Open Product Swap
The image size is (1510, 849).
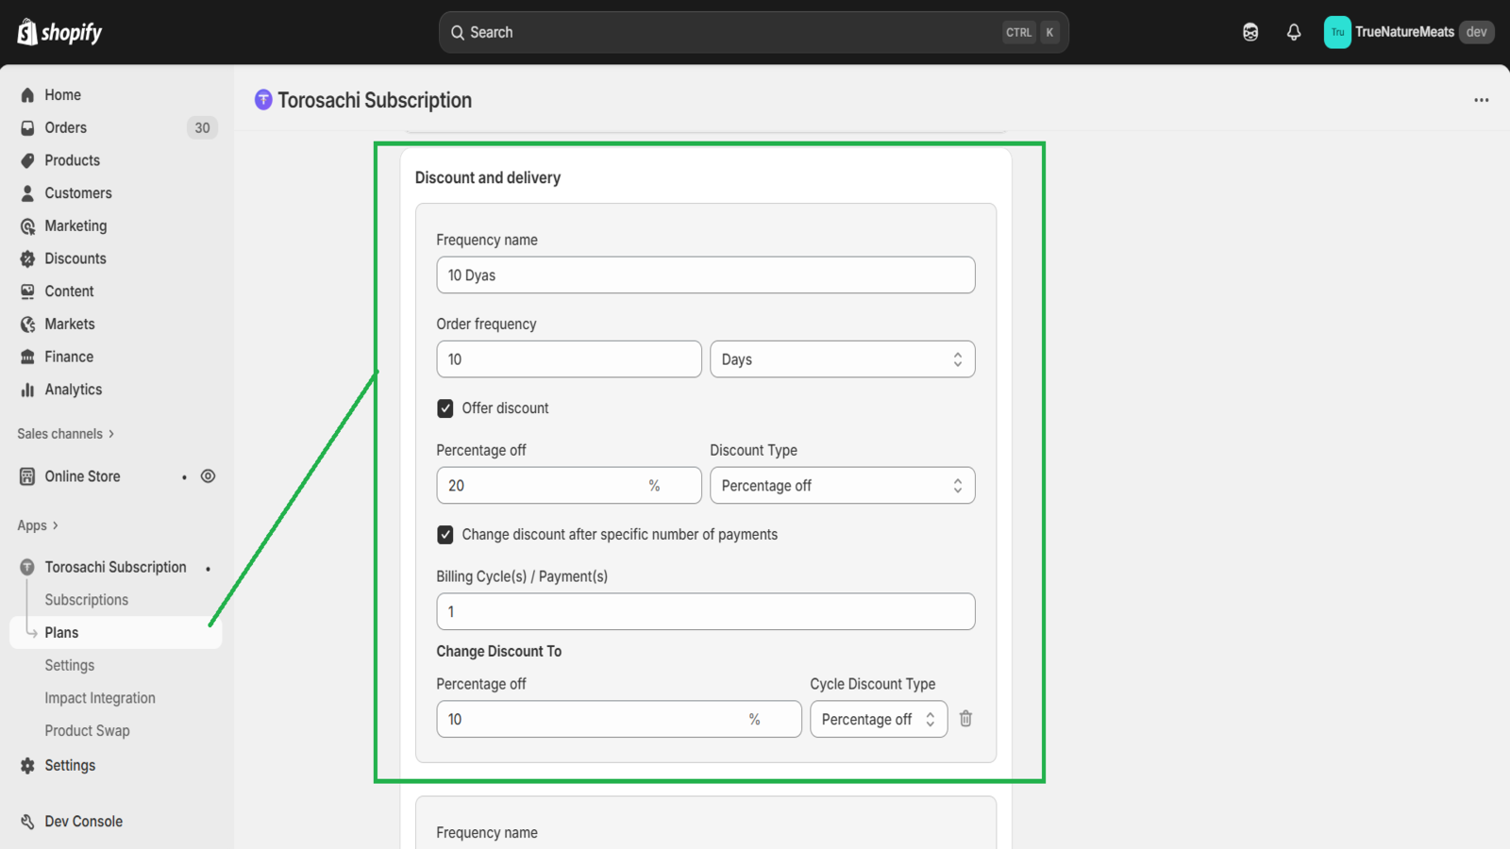(x=87, y=731)
